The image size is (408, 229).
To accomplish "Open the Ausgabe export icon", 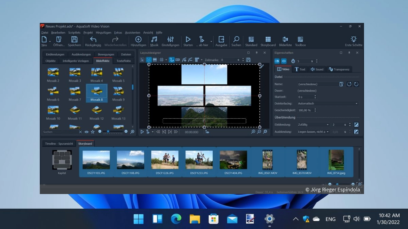I will click(x=221, y=39).
